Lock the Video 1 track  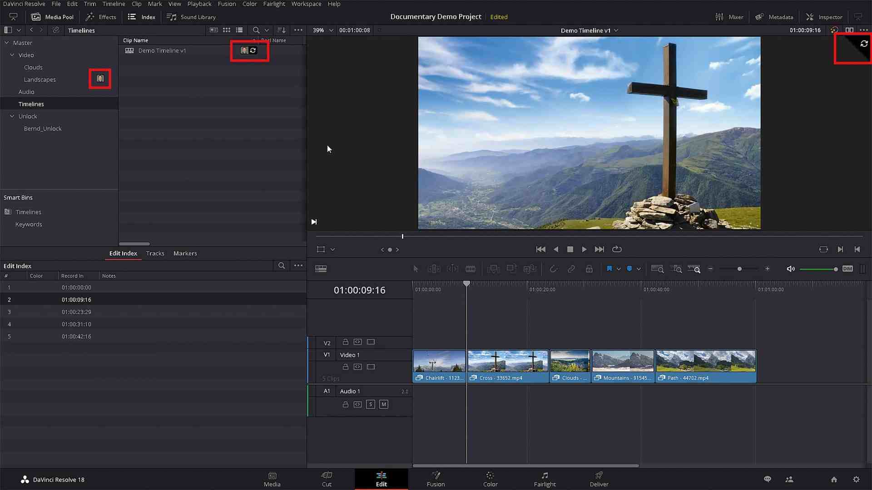(x=345, y=367)
